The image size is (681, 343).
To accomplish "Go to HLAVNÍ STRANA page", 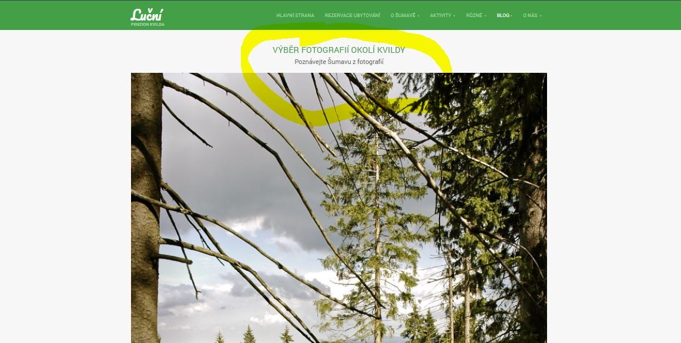I will pyautogui.click(x=296, y=16).
